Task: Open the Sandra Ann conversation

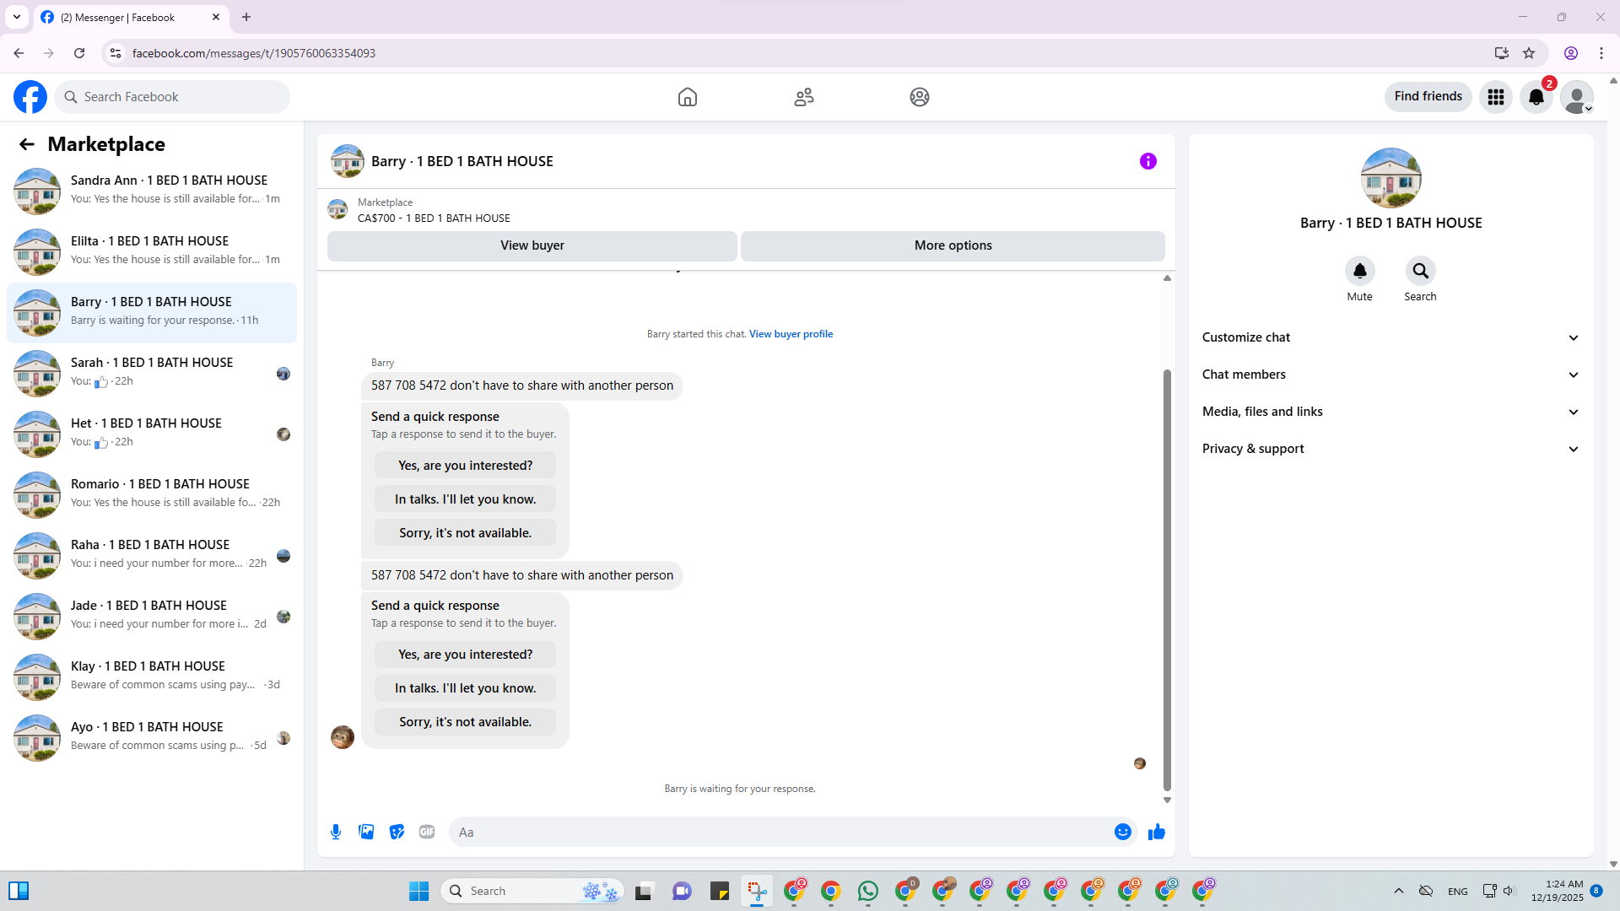Action: click(x=152, y=191)
